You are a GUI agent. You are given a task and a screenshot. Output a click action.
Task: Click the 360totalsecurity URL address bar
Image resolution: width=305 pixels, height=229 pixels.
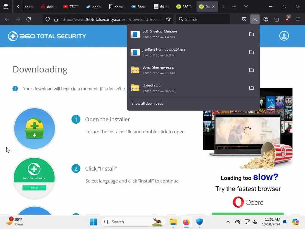[111, 19]
